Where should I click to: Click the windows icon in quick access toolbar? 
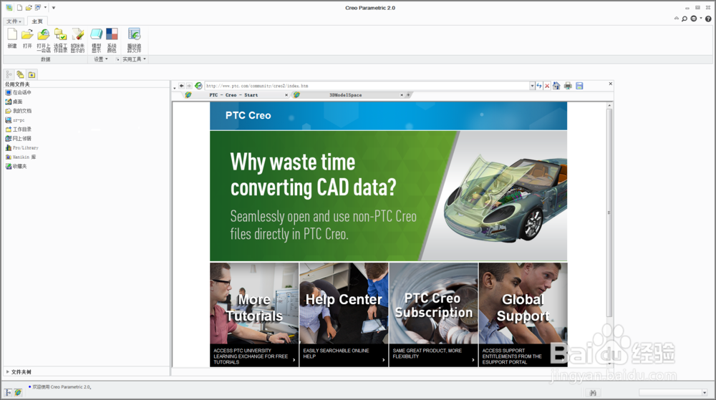tap(38, 8)
